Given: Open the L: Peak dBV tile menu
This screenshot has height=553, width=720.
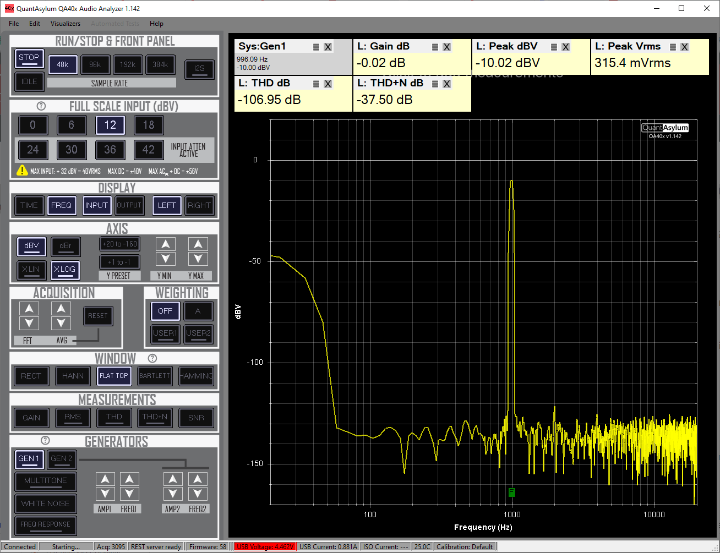Looking at the screenshot, I should tap(554, 47).
